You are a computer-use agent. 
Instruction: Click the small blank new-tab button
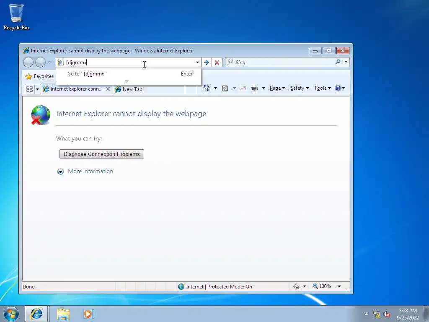click(191, 90)
